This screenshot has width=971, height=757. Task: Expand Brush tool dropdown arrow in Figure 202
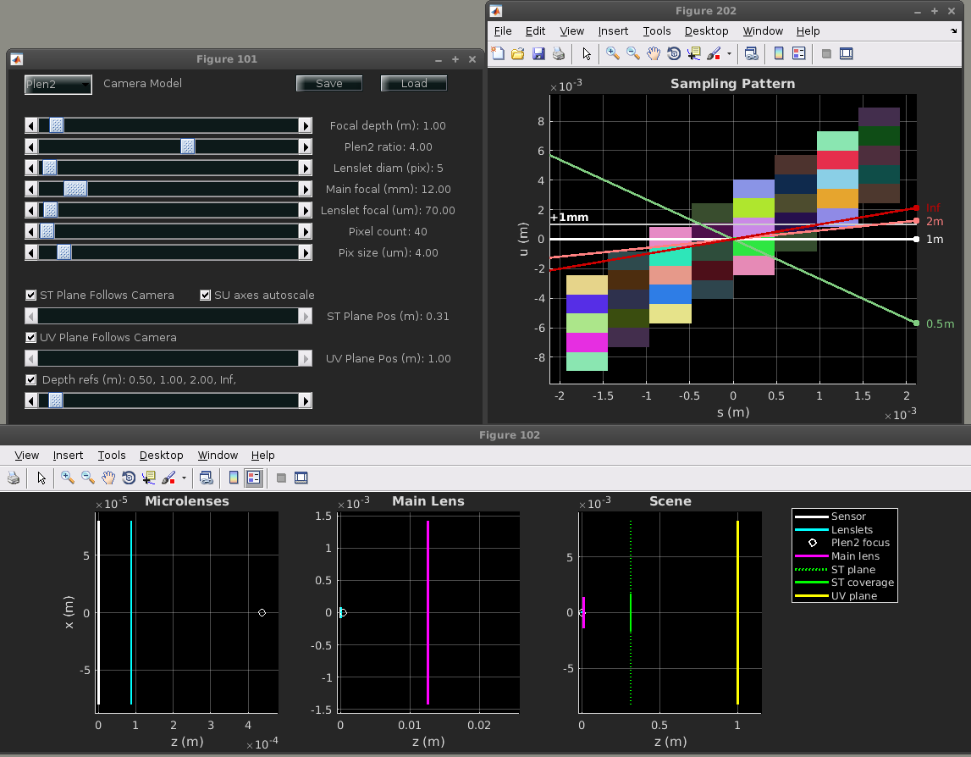click(x=729, y=54)
